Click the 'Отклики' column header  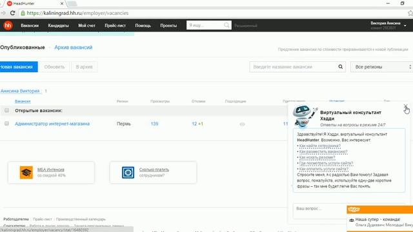pos(198,101)
